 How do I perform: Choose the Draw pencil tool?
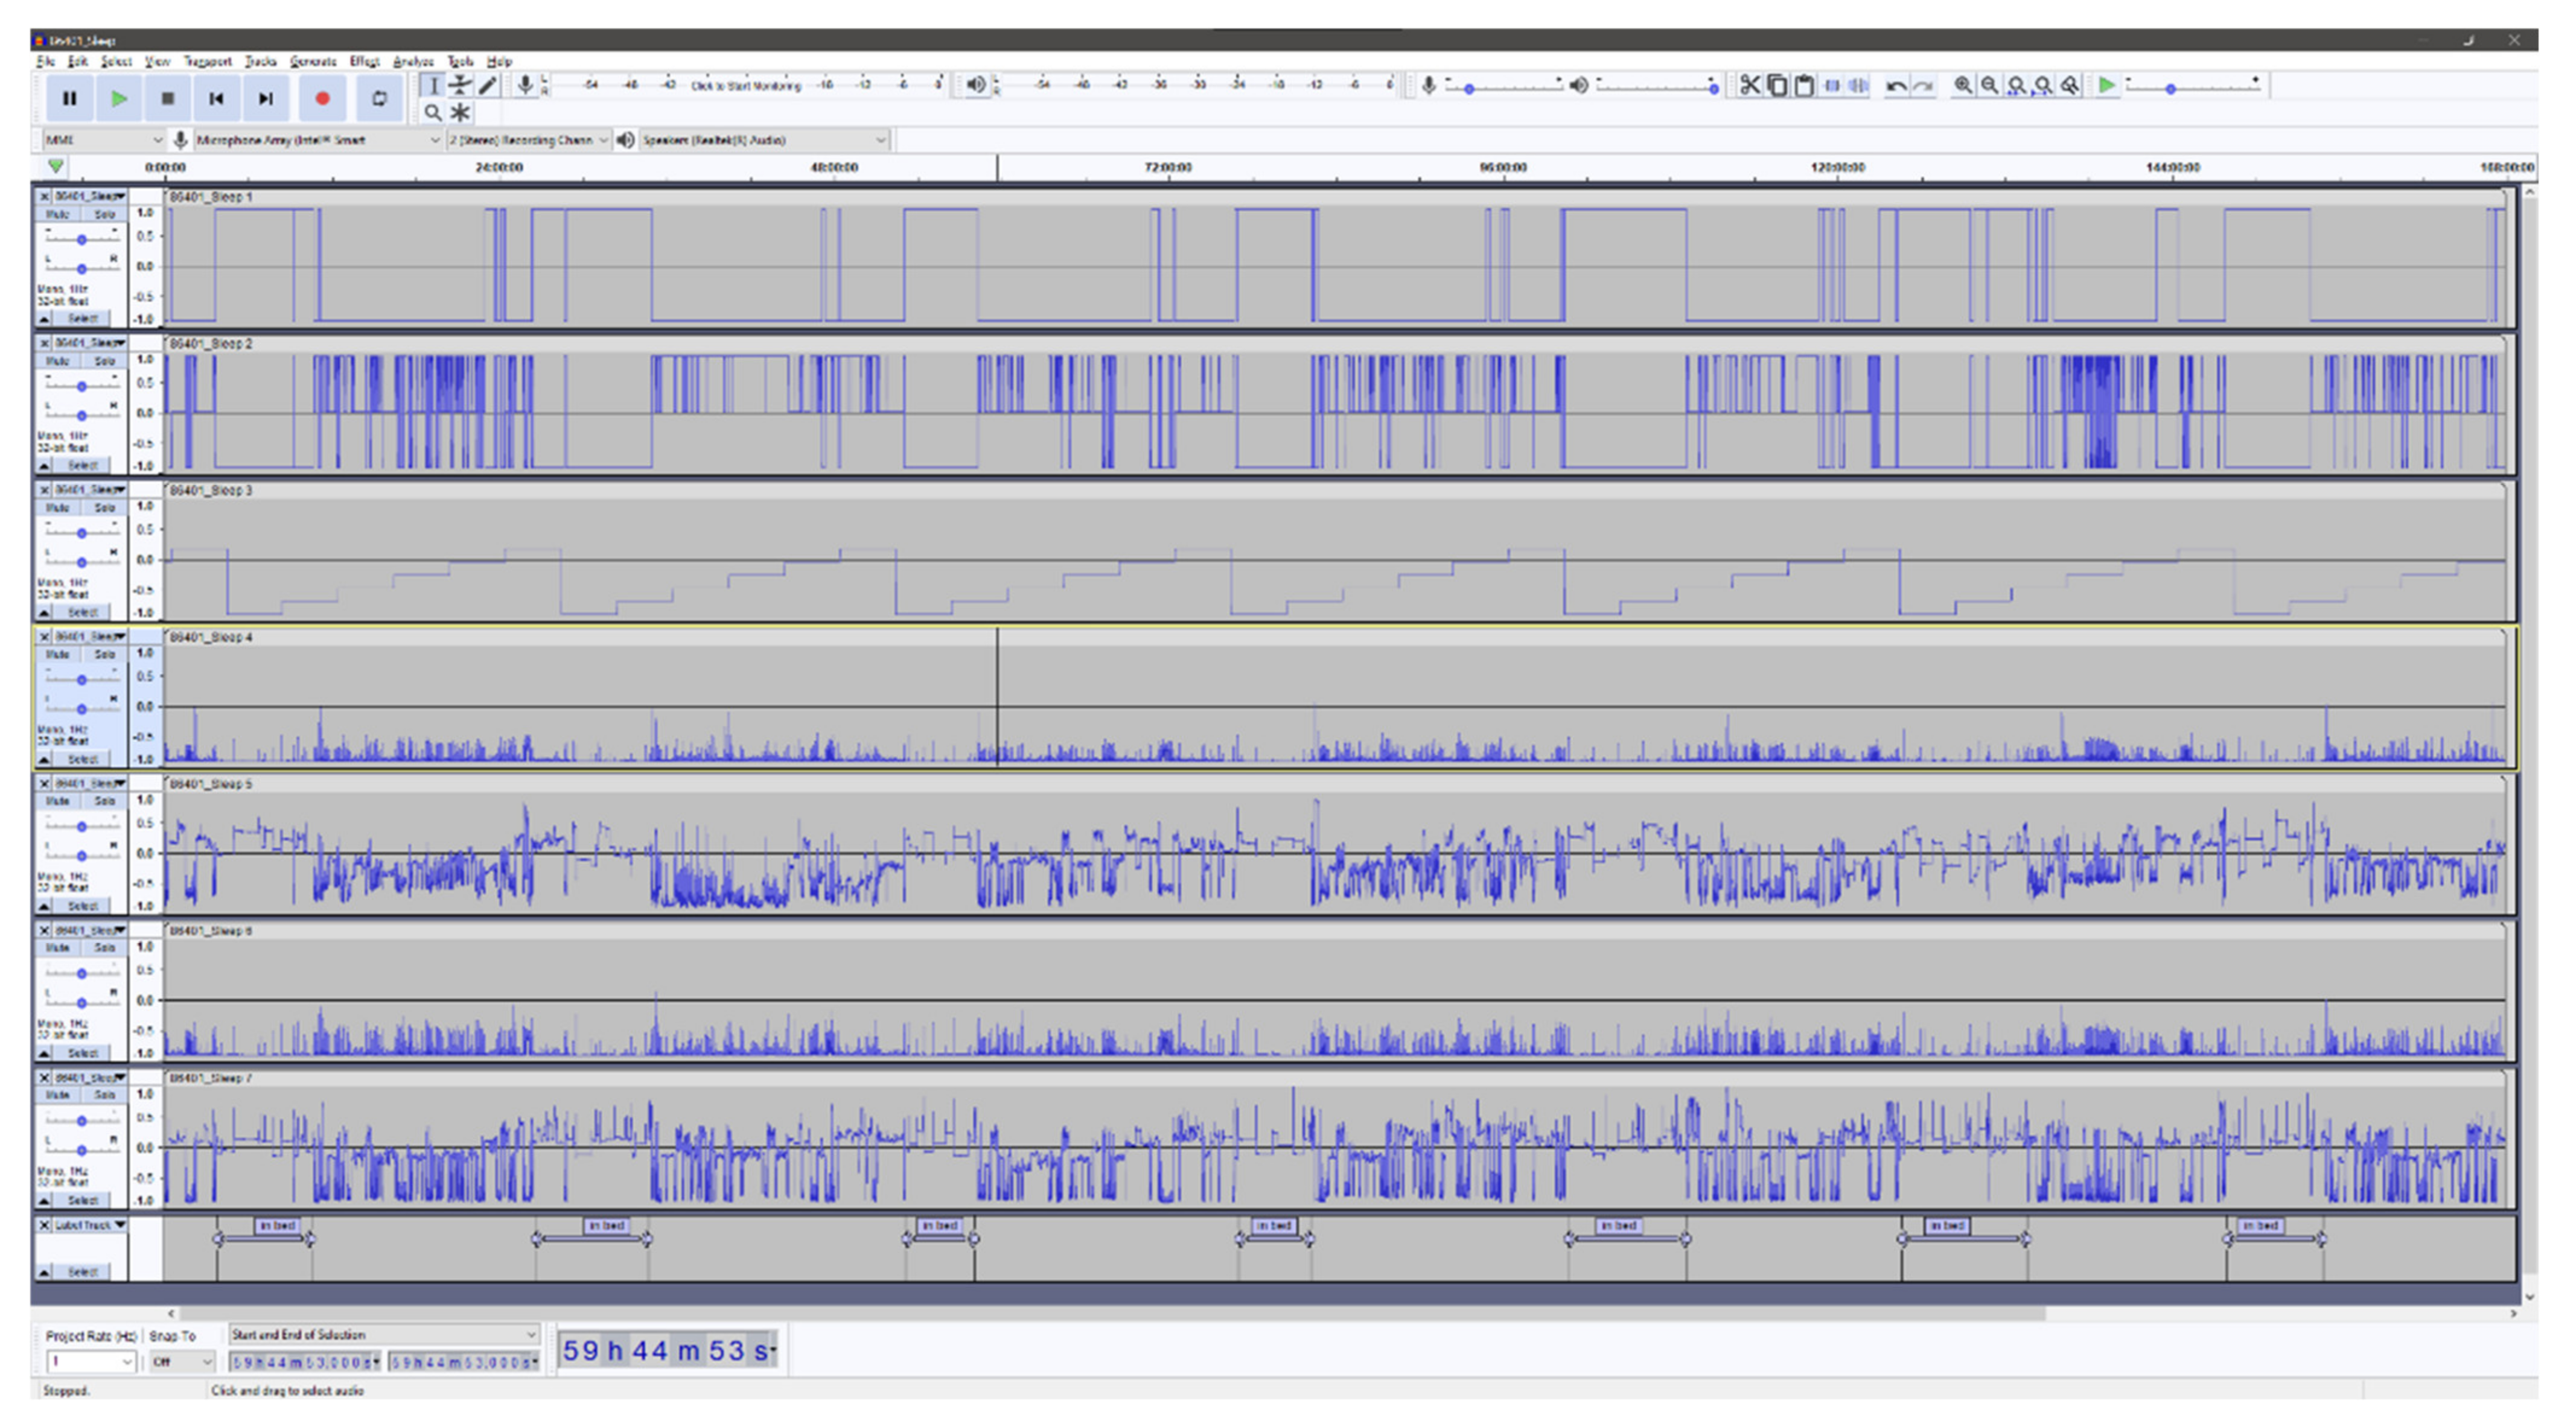coord(487,86)
